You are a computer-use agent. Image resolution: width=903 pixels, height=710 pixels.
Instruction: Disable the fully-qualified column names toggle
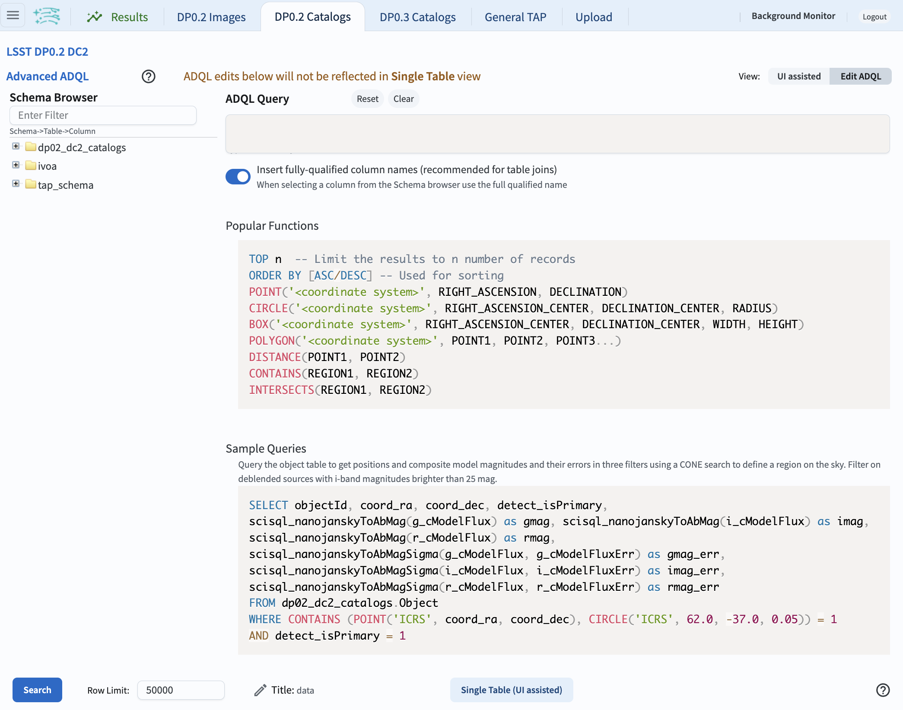point(238,177)
